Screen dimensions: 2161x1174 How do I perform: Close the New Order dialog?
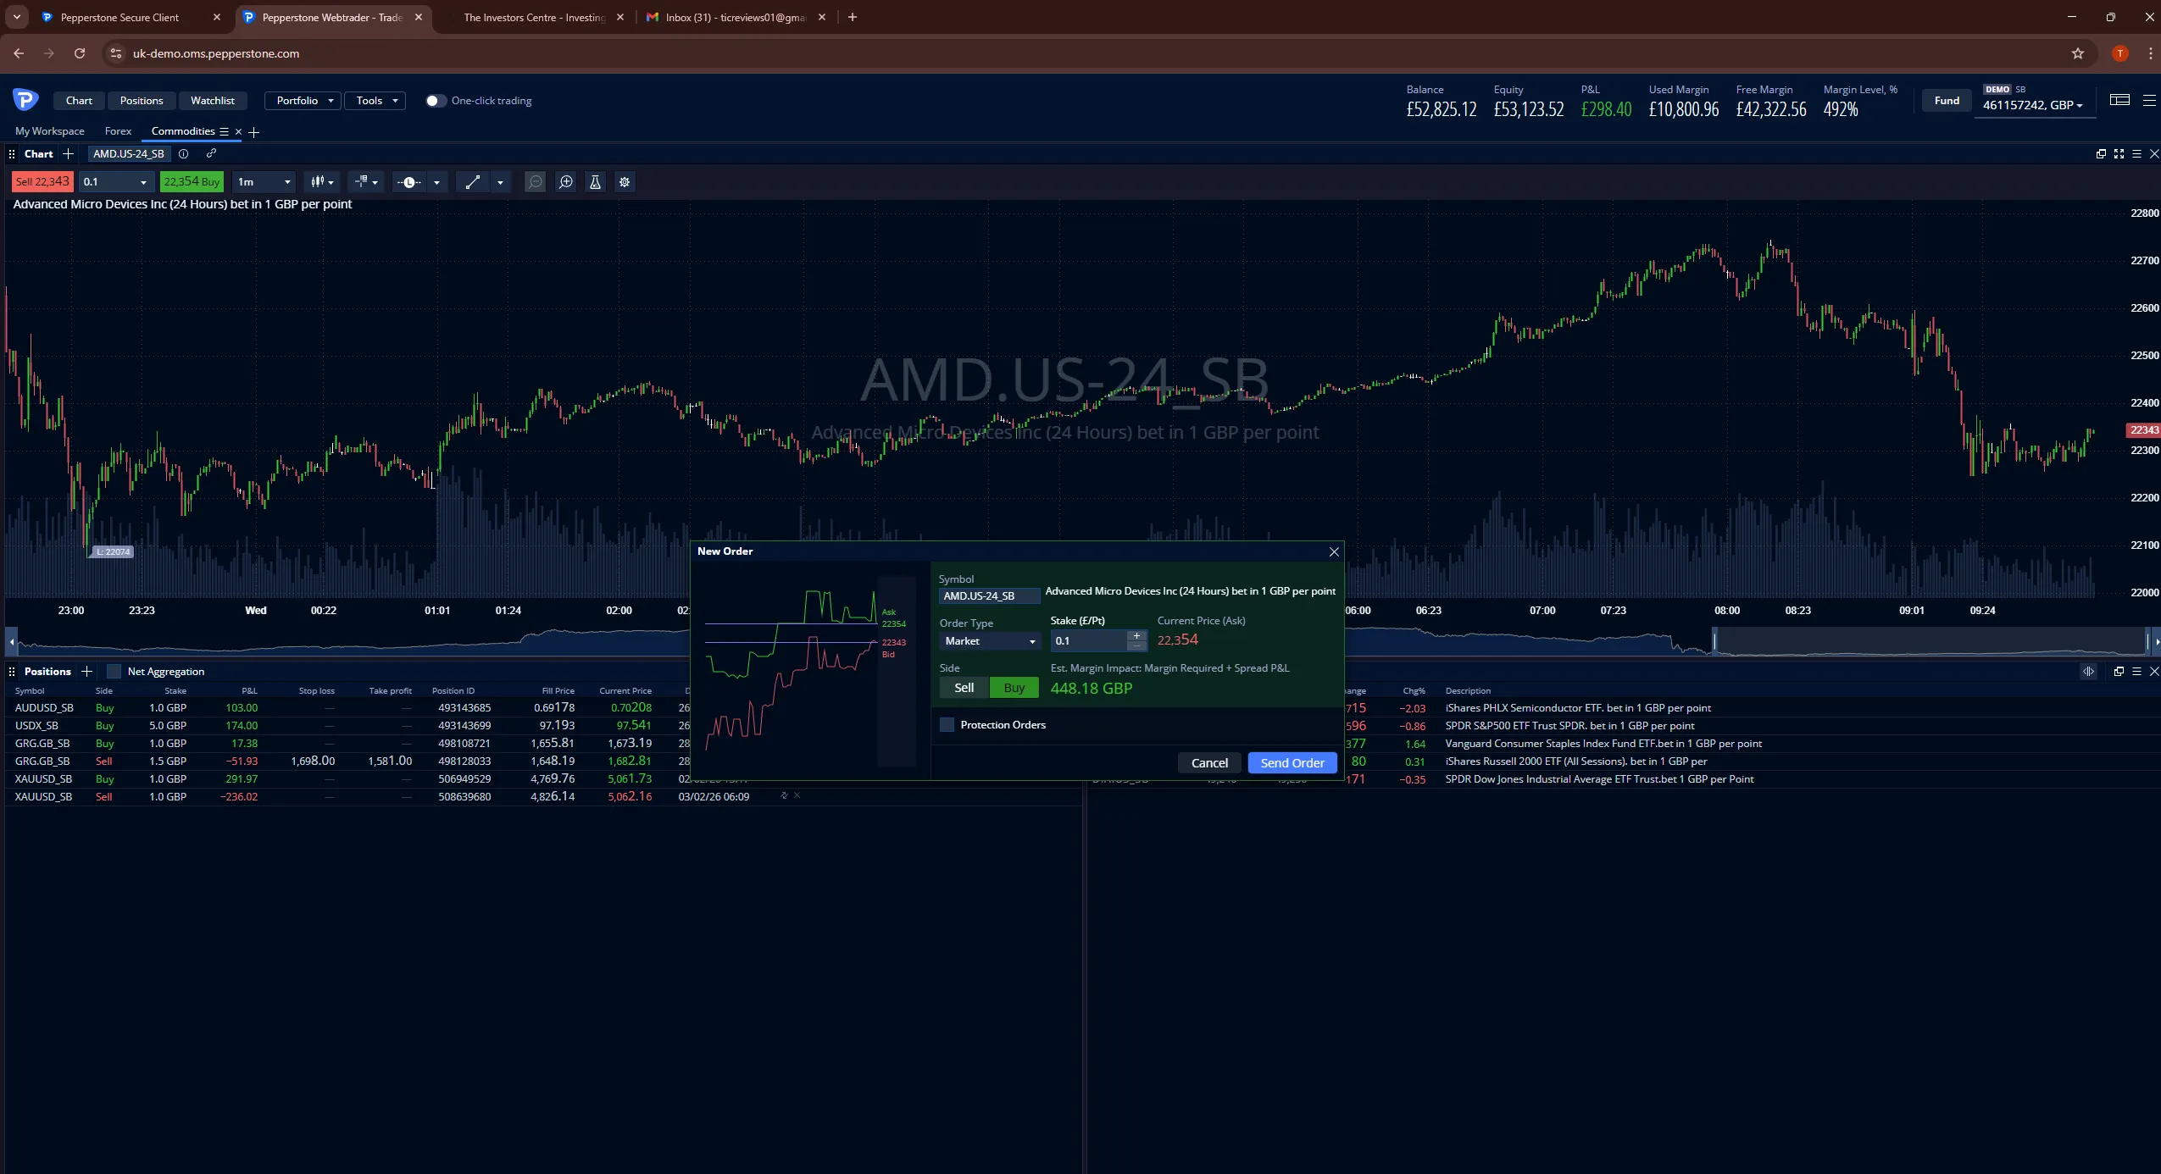[1334, 551]
